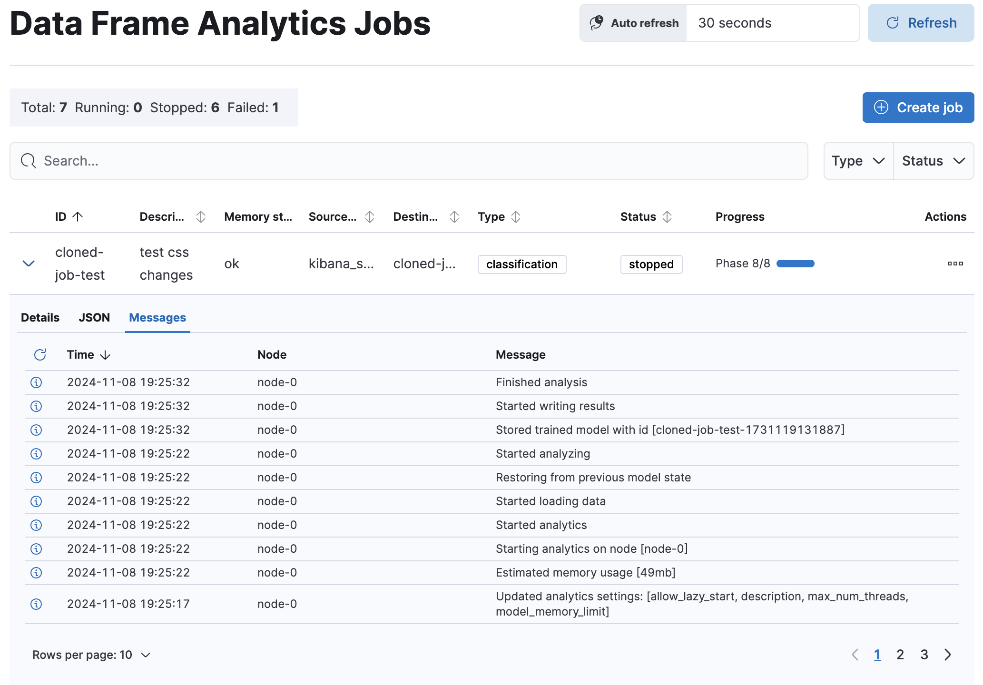This screenshot has width=983, height=685.
Task: Open the Status filter dropdown
Action: click(934, 161)
